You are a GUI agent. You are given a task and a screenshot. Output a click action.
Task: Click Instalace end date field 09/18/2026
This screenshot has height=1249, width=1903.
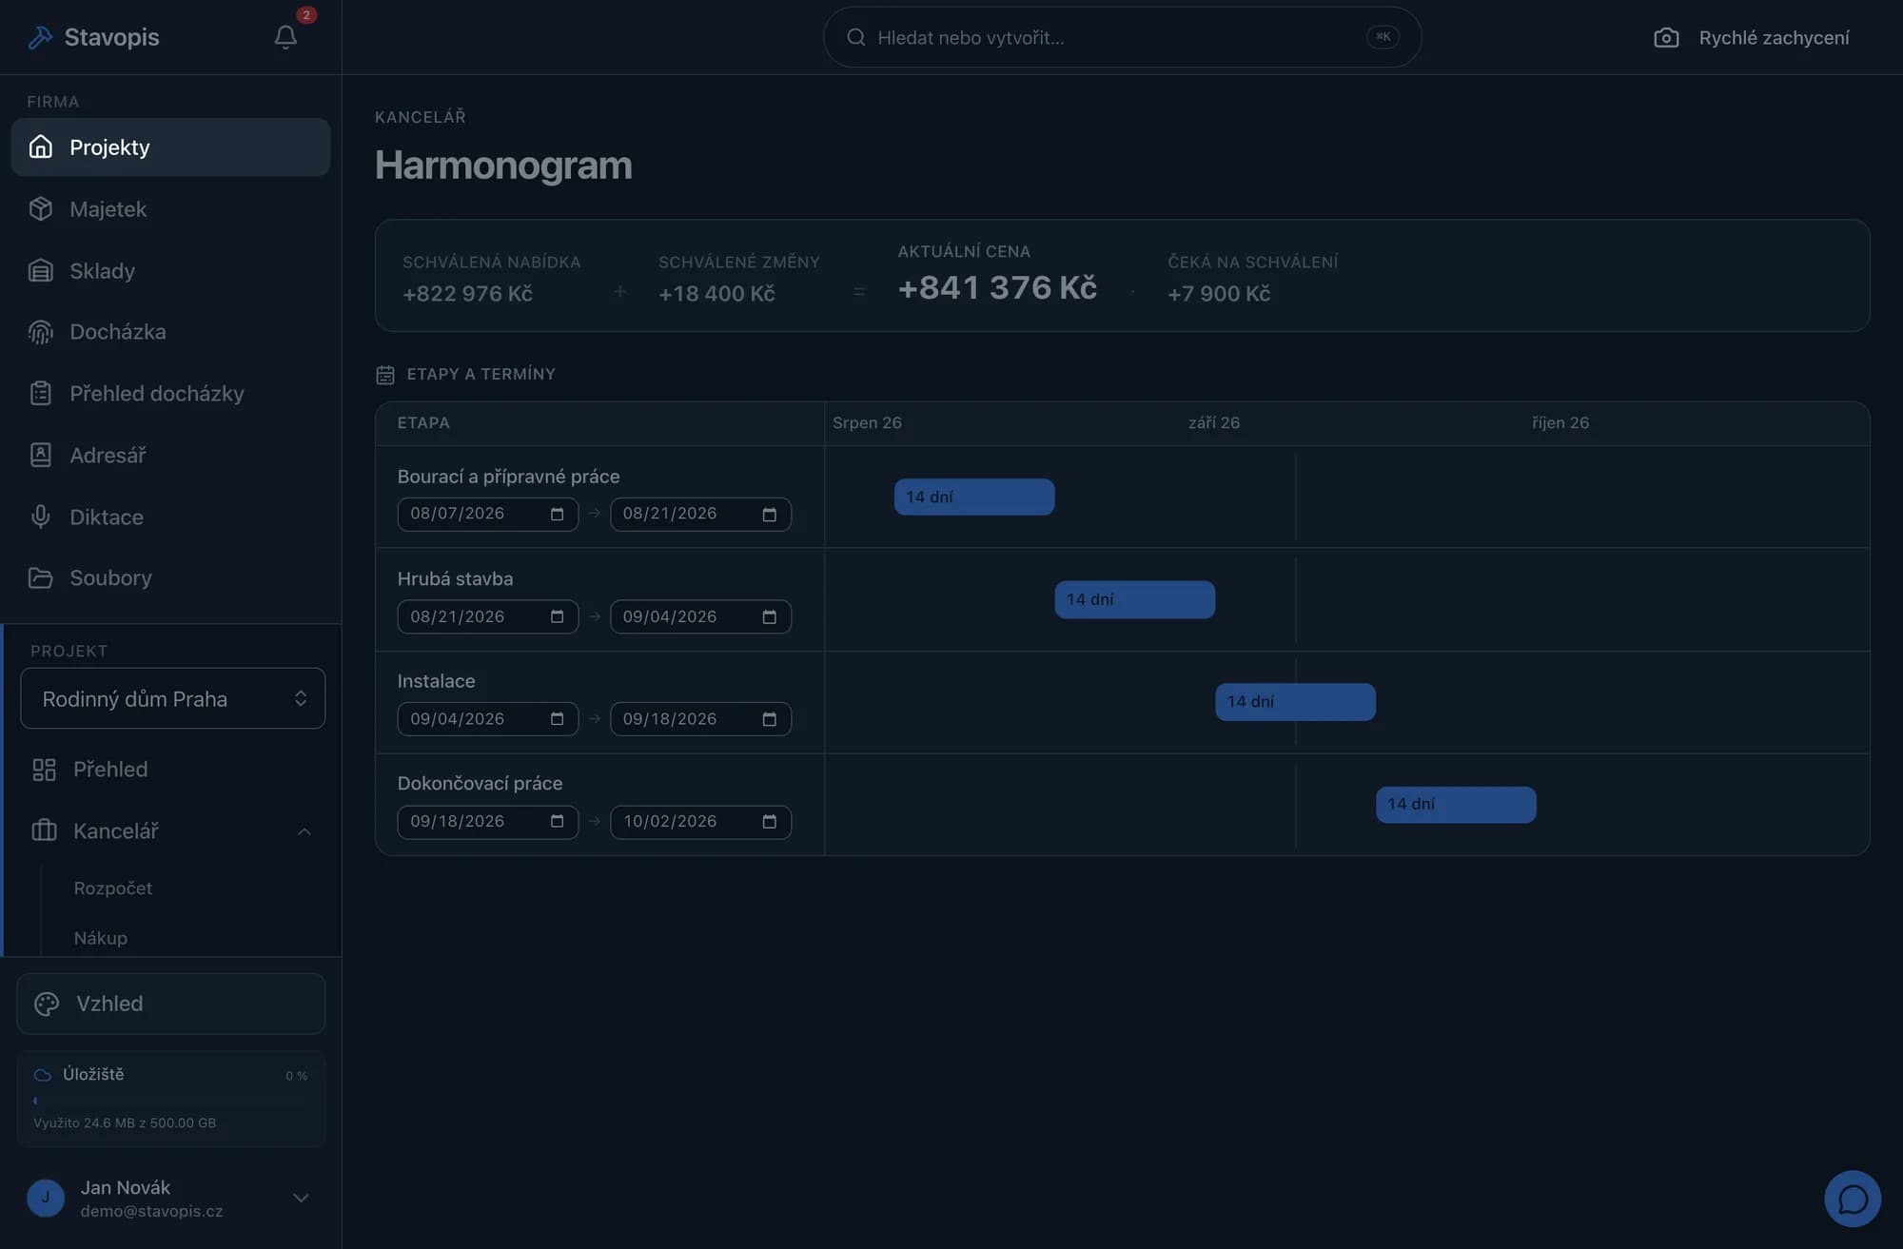coord(700,719)
